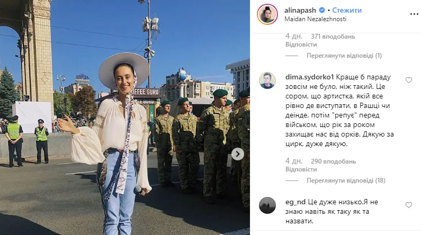This screenshot has width=421, height=235.
Task: Expand Переглянути відповіді (18) replies
Action: point(346,180)
